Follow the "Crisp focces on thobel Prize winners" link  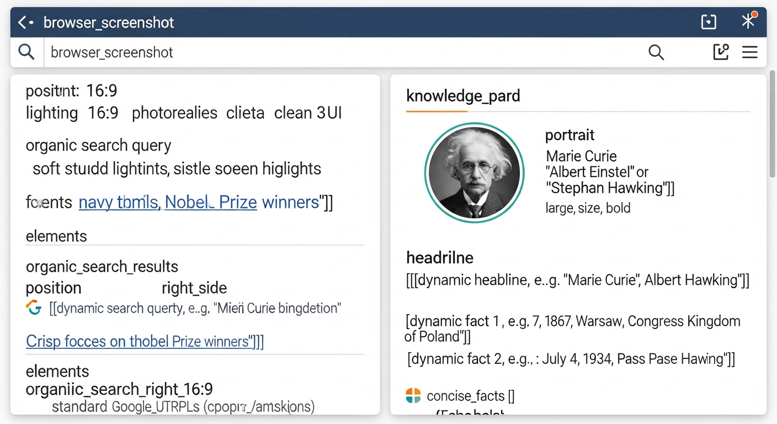[145, 342]
